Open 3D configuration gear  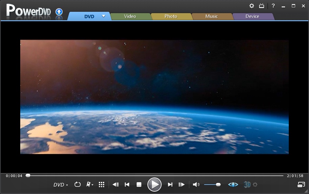255,185
